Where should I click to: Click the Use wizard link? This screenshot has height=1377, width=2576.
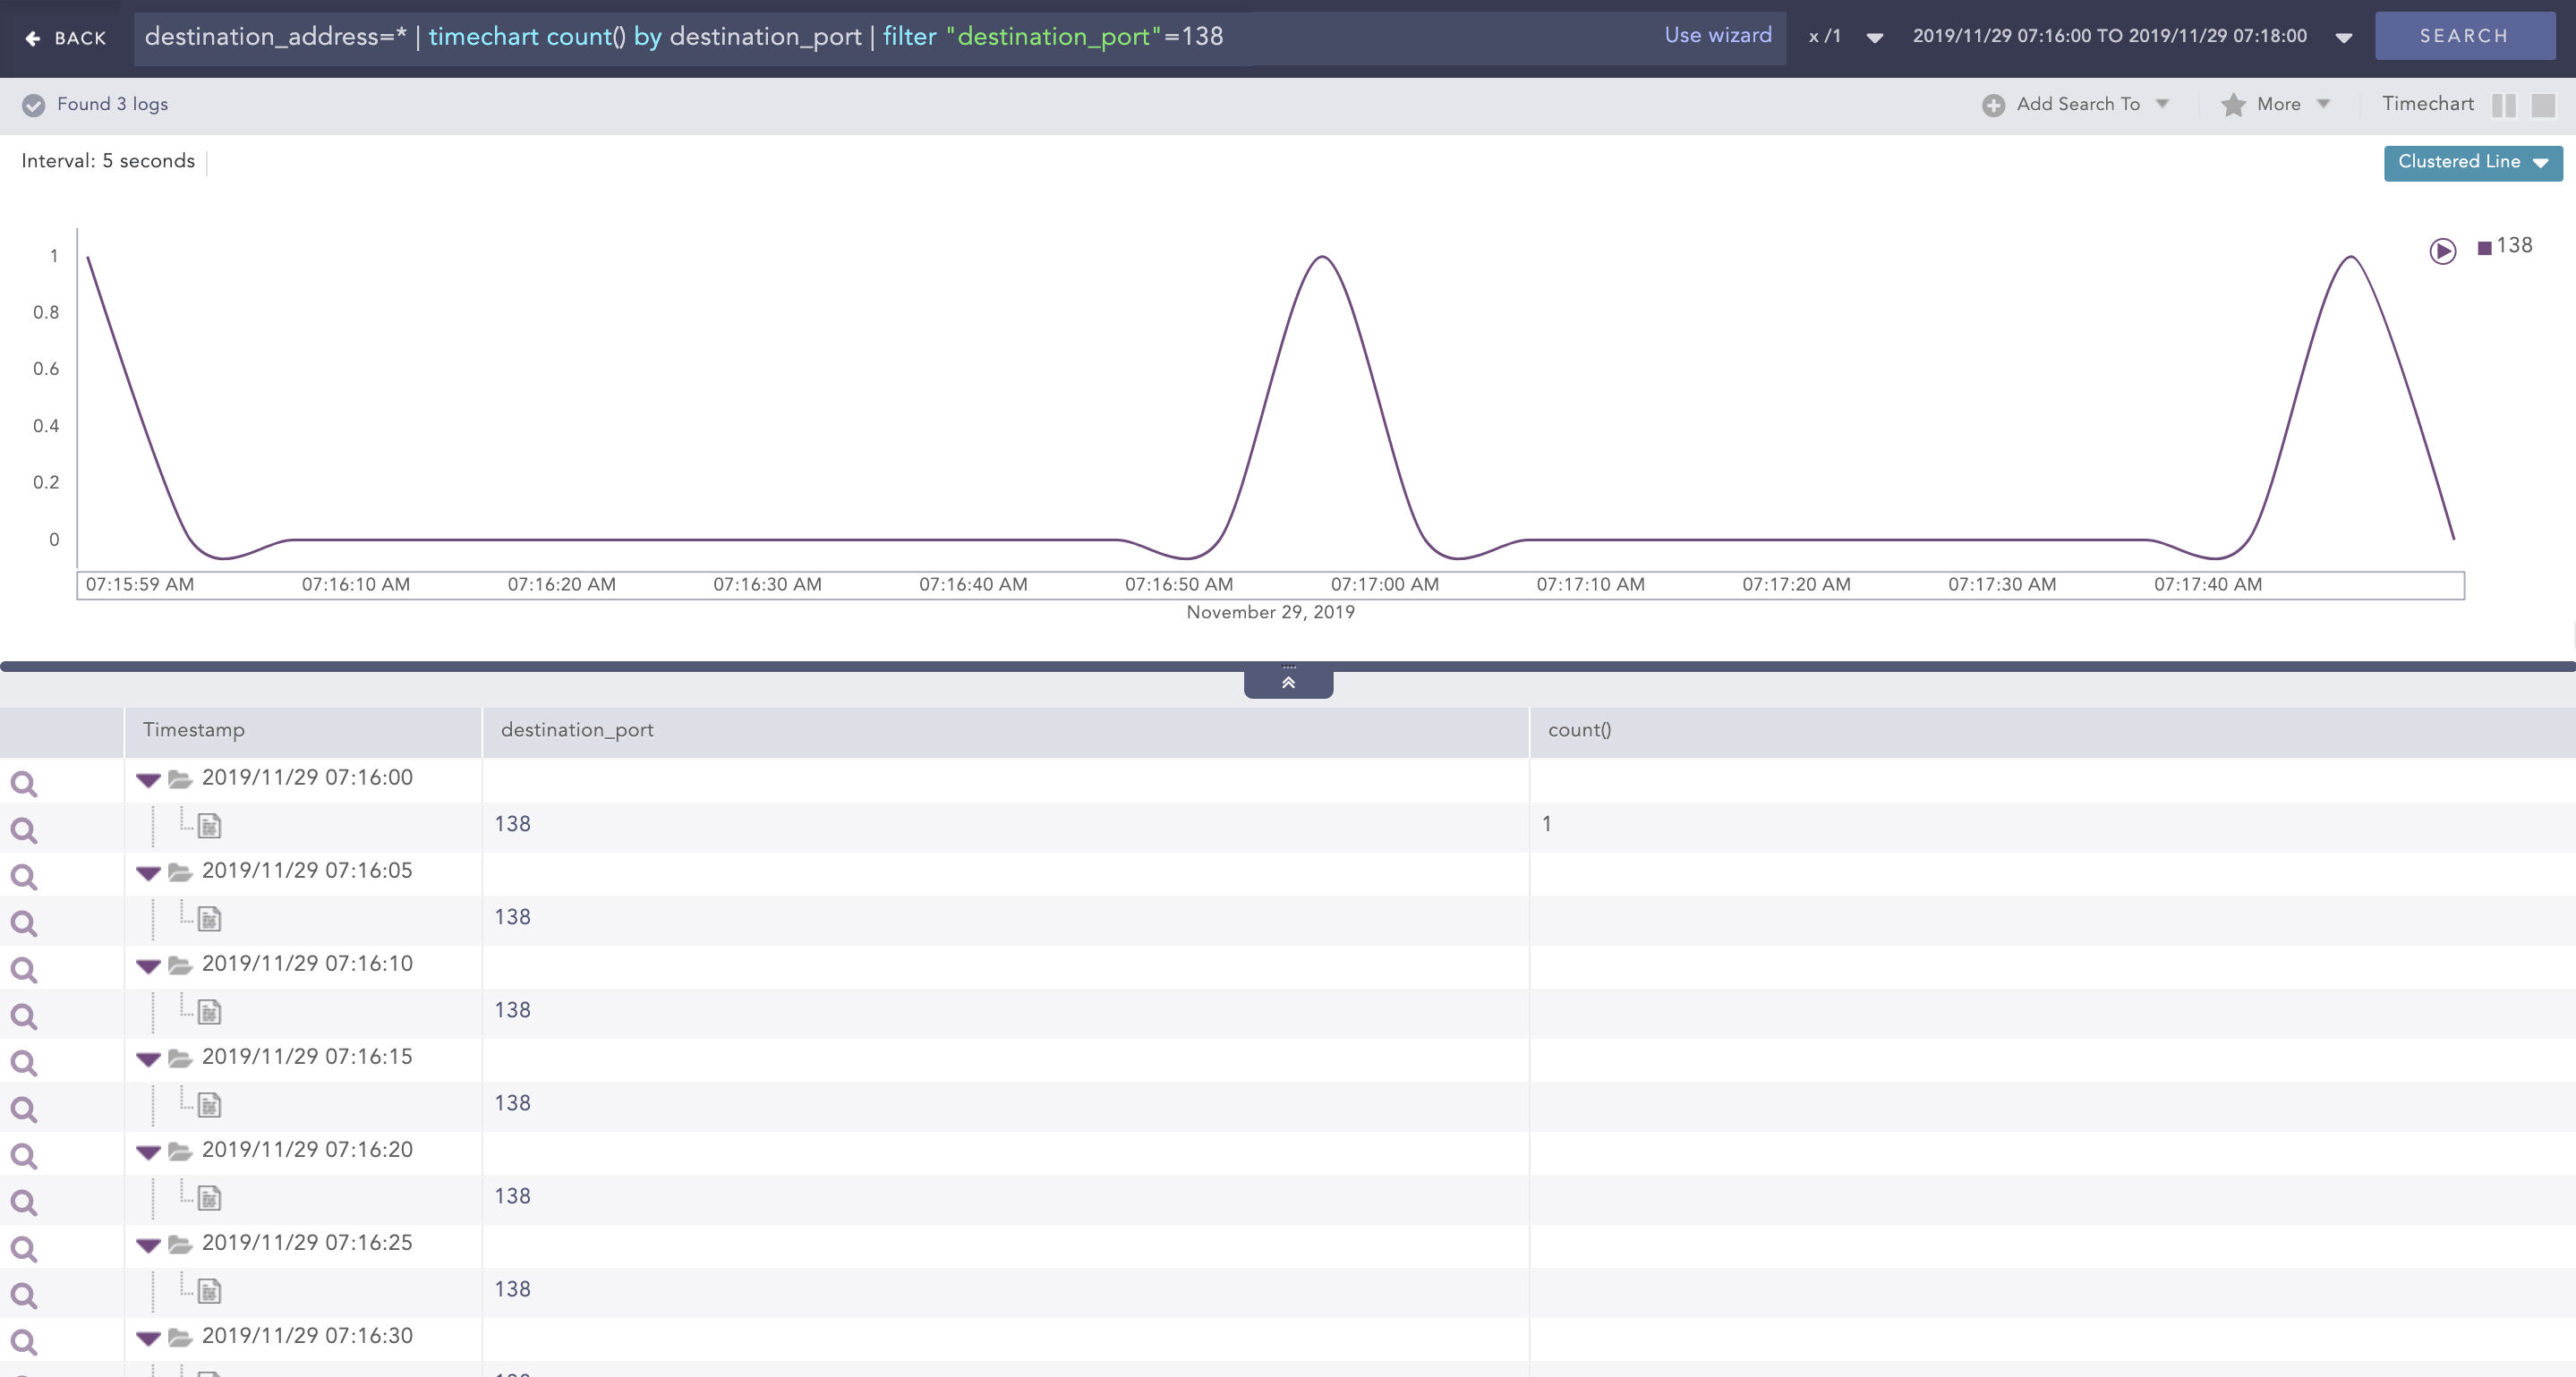[x=1718, y=35]
